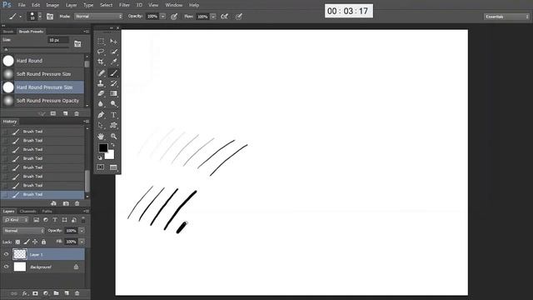Switch to the Brush tab
Viewport: 533px width, 300px height.
8,32
